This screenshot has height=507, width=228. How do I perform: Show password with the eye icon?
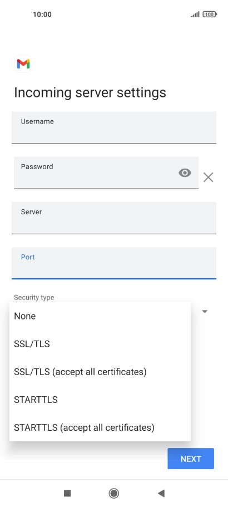point(185,173)
